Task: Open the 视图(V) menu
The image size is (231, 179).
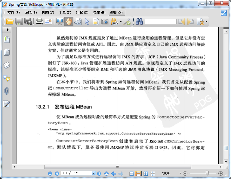Action: click(x=48, y=13)
